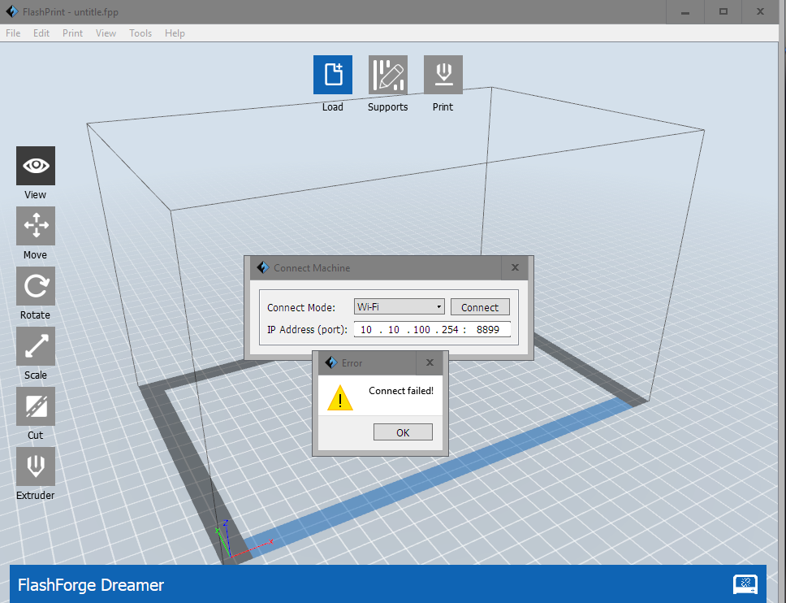This screenshot has width=786, height=603.
Task: Click the port field 8899
Action: pos(488,330)
